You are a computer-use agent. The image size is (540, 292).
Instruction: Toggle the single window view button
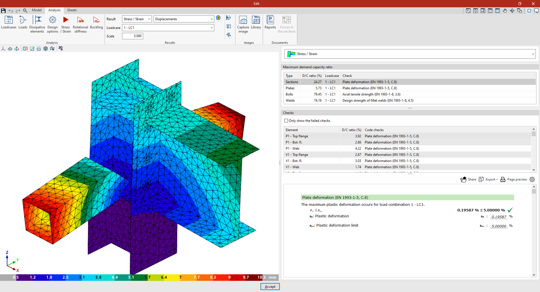tap(529, 11)
